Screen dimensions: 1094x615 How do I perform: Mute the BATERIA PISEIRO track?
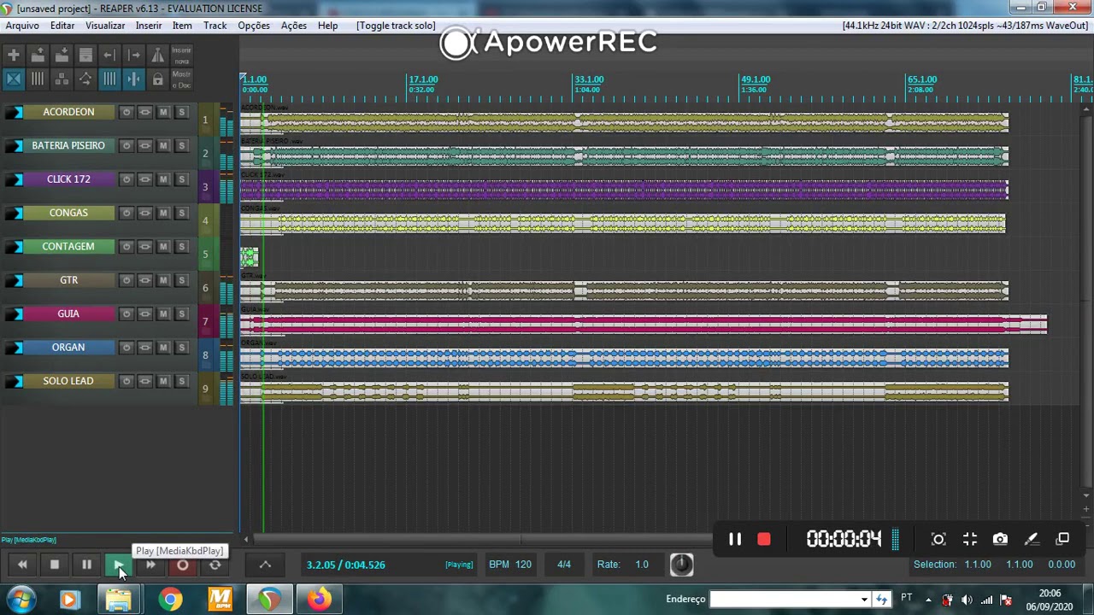(x=163, y=145)
